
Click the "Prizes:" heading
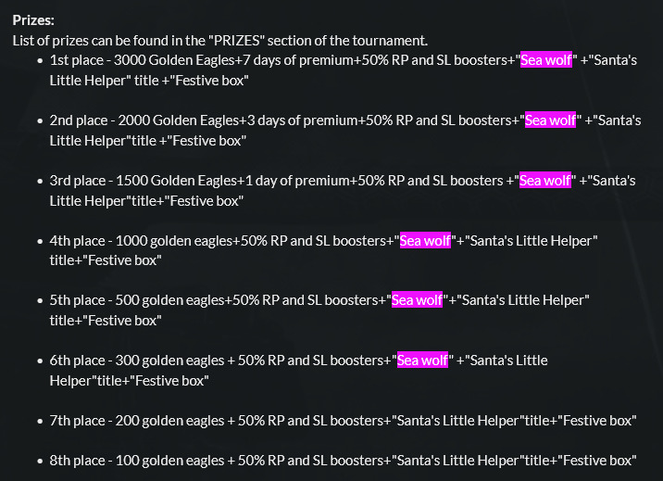coord(33,20)
